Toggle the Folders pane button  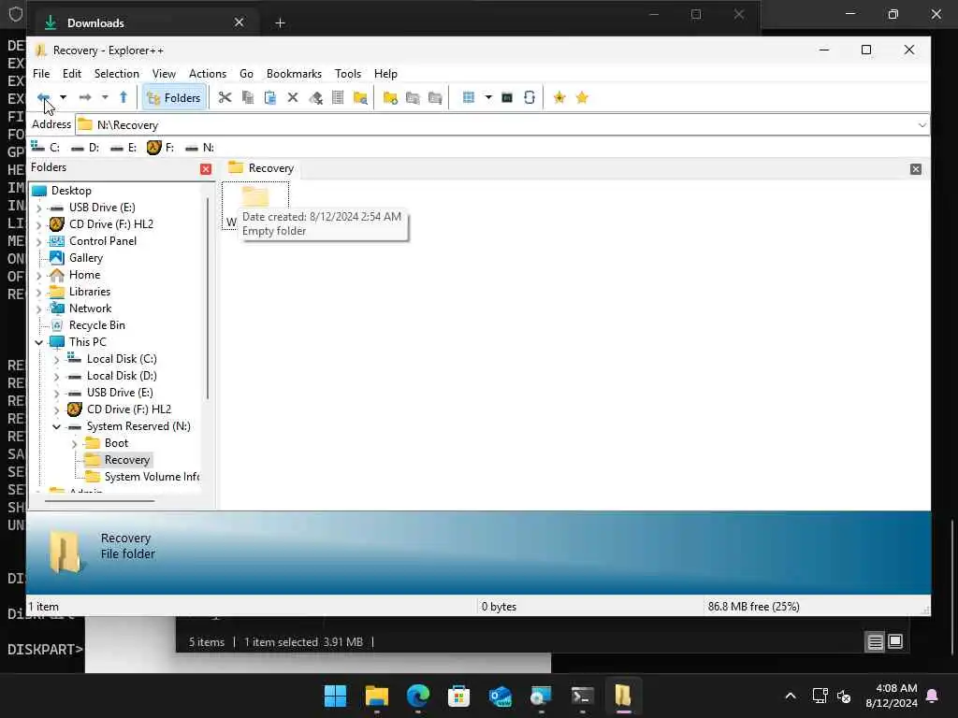click(x=173, y=97)
